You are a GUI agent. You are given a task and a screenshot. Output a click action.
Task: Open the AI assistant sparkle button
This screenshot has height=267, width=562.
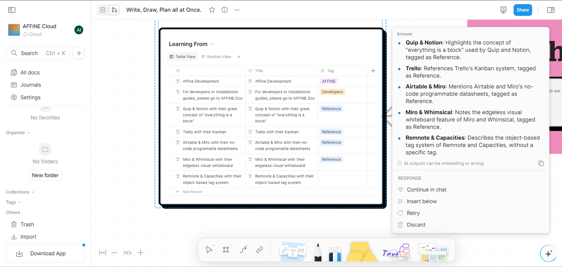click(548, 253)
